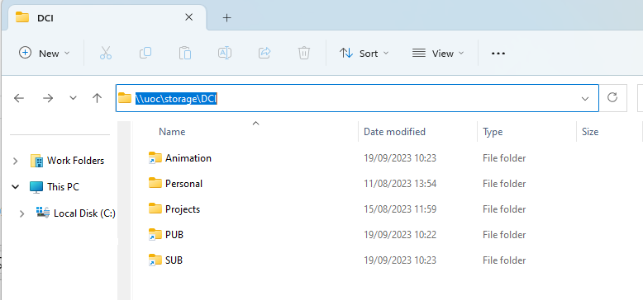Click the Copy icon in toolbar
Screen dimensions: 643x300
pos(145,53)
